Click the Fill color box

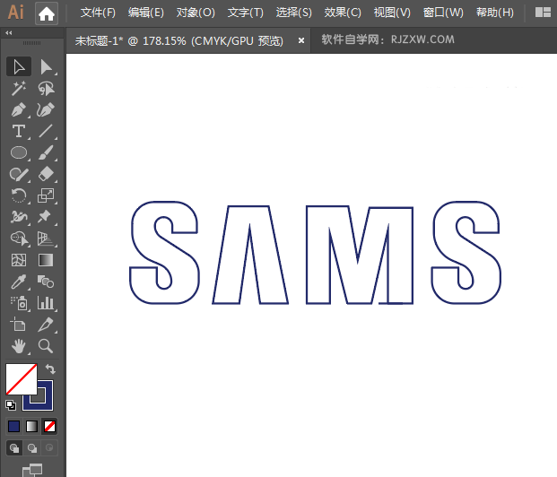(22, 379)
